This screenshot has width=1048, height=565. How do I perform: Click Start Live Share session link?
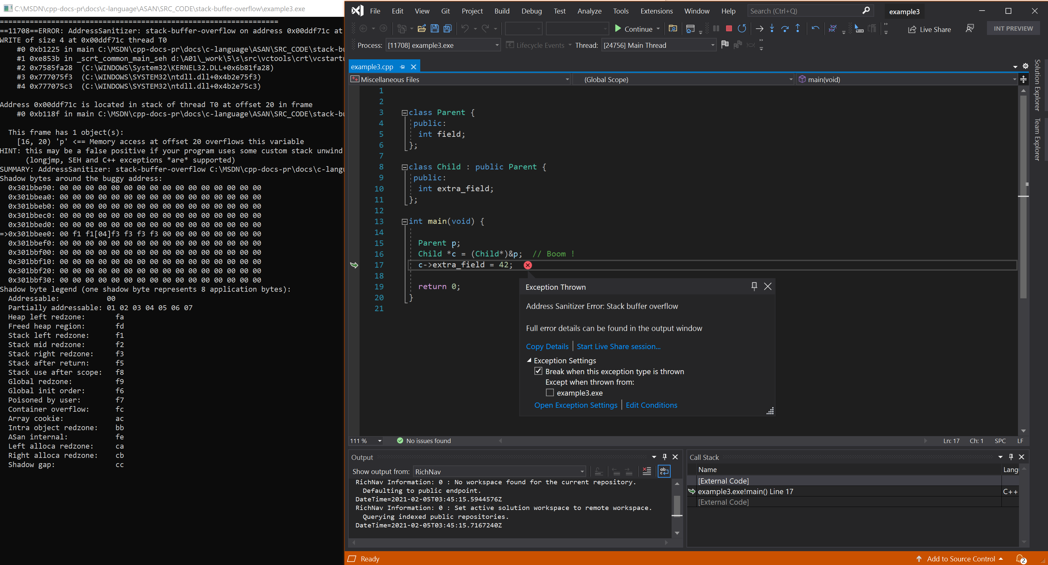(617, 345)
